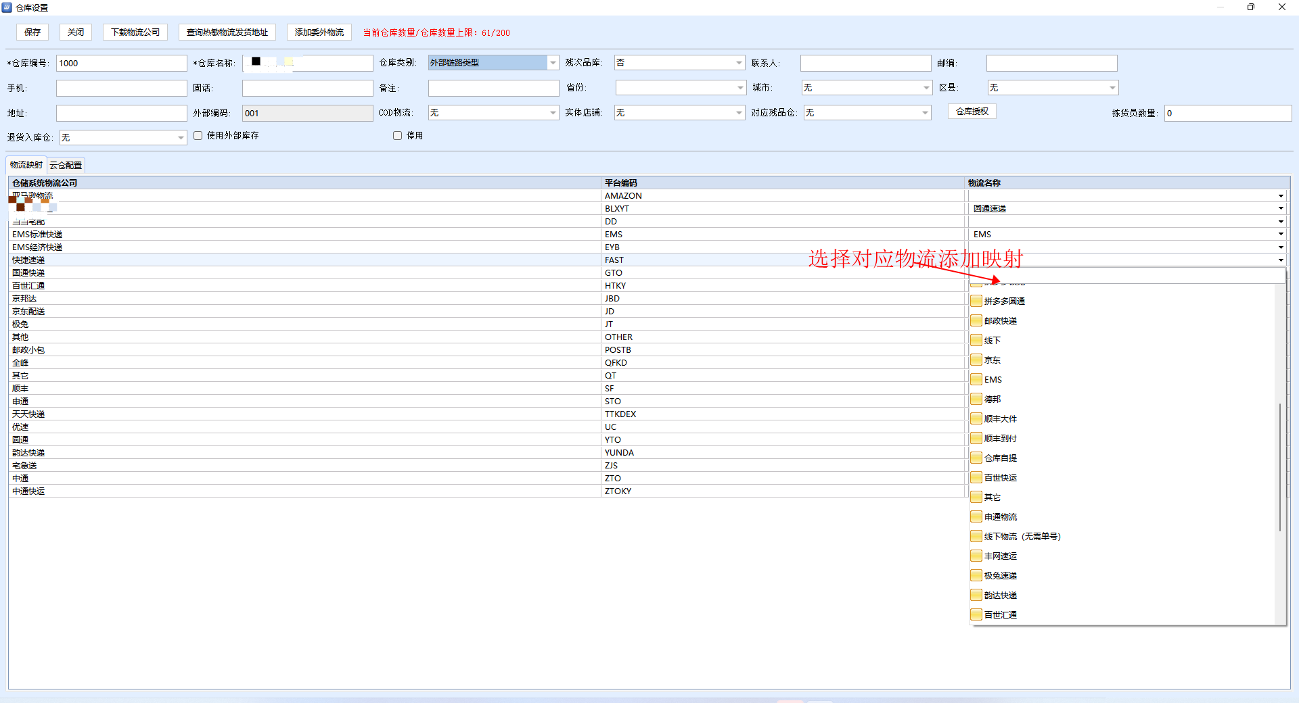Click the folder icon beside 丰网速运
This screenshot has height=703, width=1299.
(976, 556)
